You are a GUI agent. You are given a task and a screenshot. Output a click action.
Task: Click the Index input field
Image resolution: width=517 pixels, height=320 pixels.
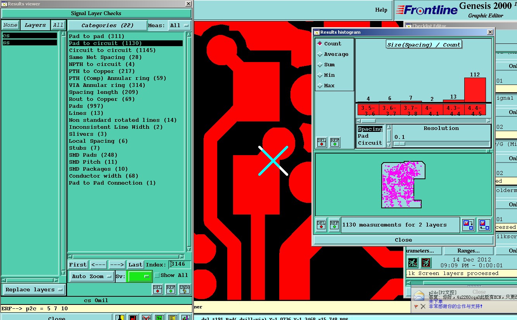pyautogui.click(x=180, y=265)
